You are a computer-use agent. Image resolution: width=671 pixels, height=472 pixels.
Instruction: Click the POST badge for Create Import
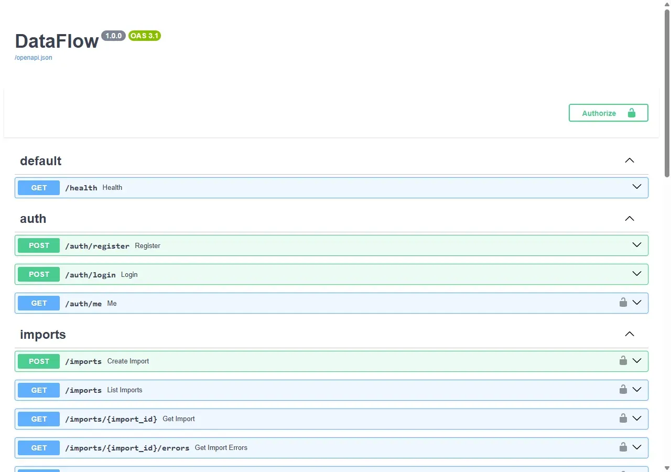[39, 361]
